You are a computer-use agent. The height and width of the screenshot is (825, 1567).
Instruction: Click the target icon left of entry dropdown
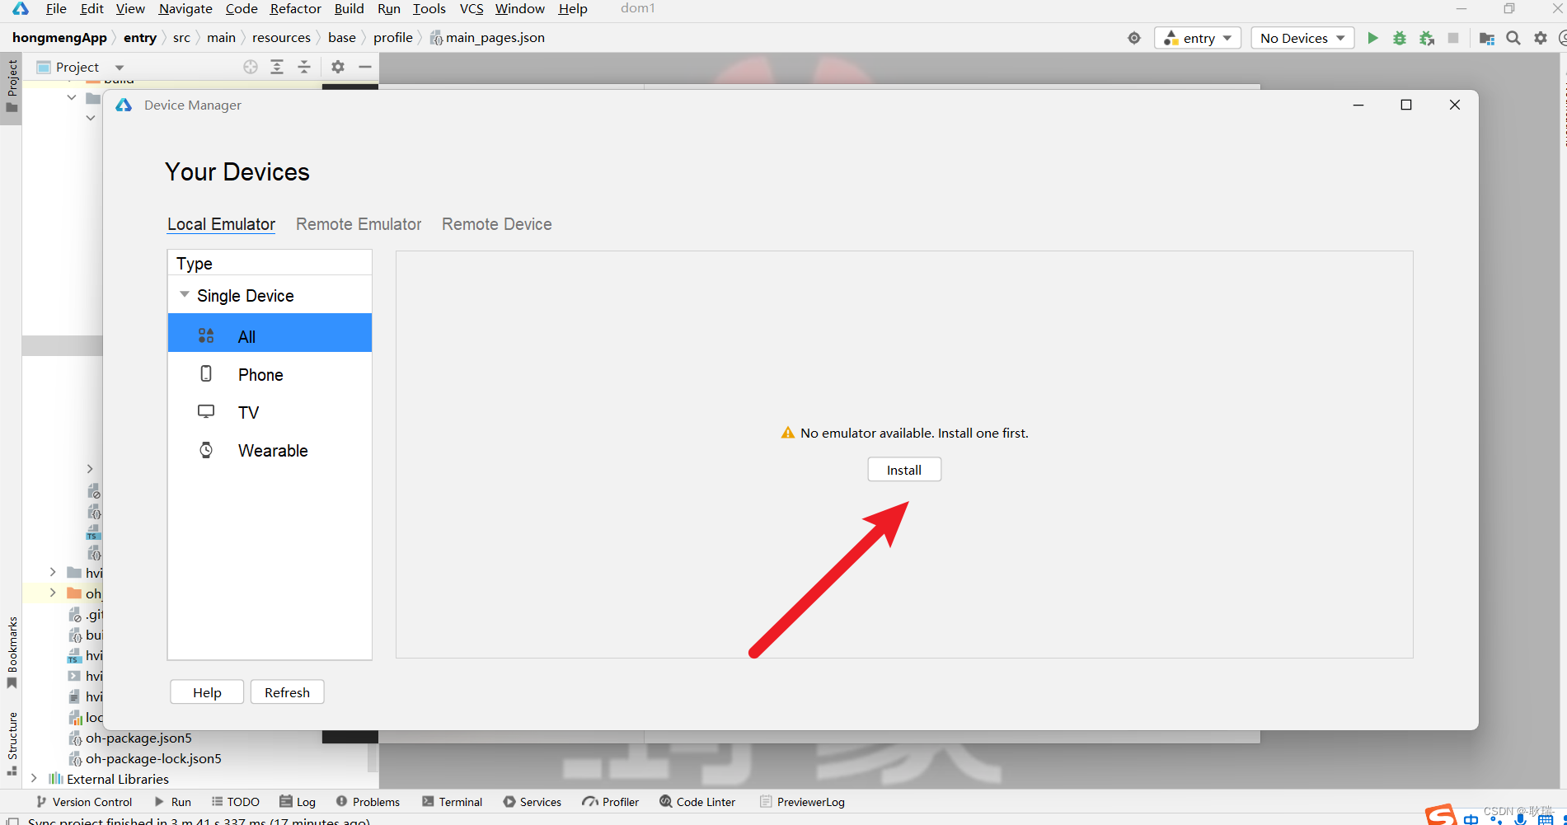click(x=1134, y=38)
